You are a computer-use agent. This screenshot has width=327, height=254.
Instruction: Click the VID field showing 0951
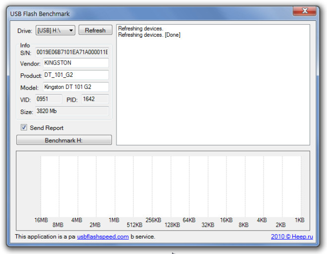48,99
